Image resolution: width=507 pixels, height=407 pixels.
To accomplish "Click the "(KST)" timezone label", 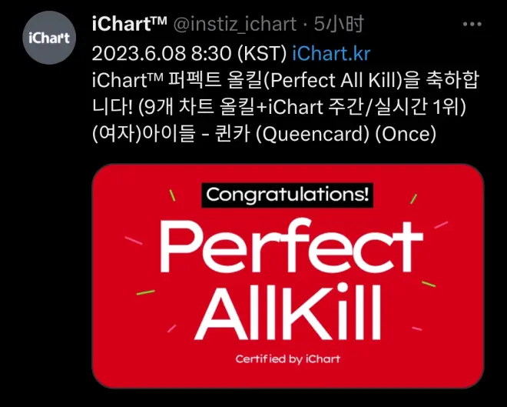I will point(266,53).
